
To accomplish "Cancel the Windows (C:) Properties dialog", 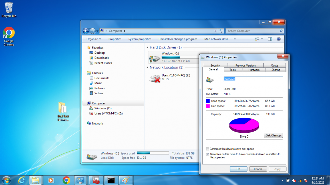I will point(258,169).
